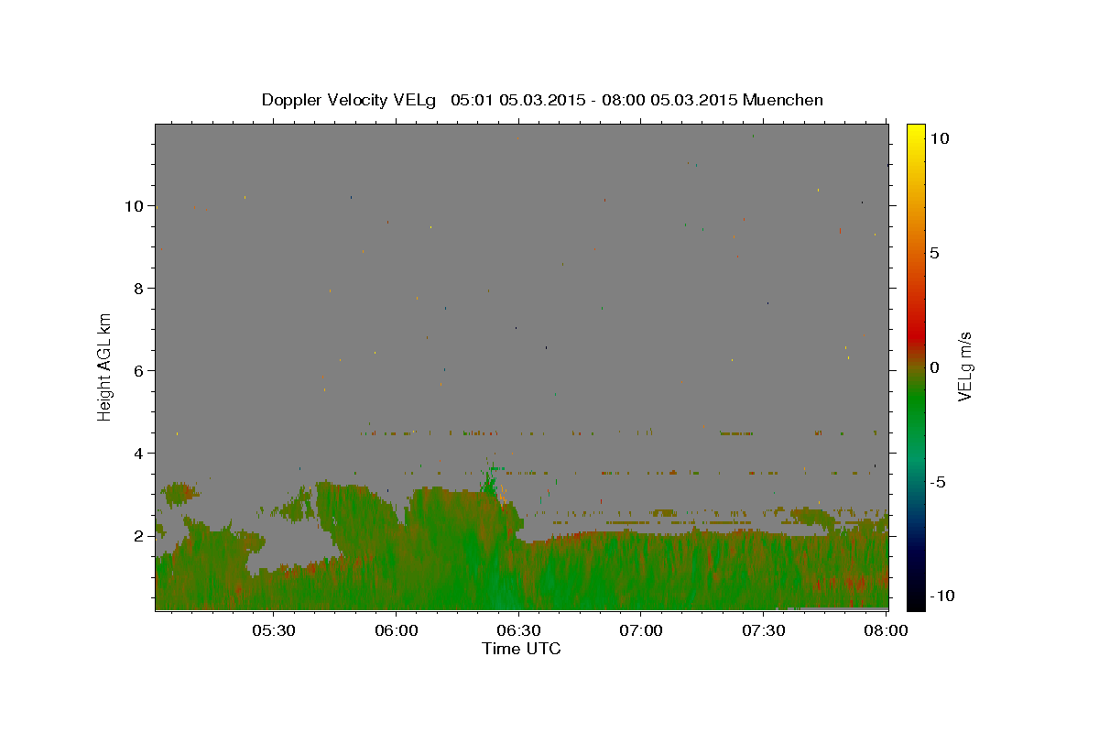Click the 'Muenchen' location text in title
1099x733 pixels.
click(x=783, y=100)
